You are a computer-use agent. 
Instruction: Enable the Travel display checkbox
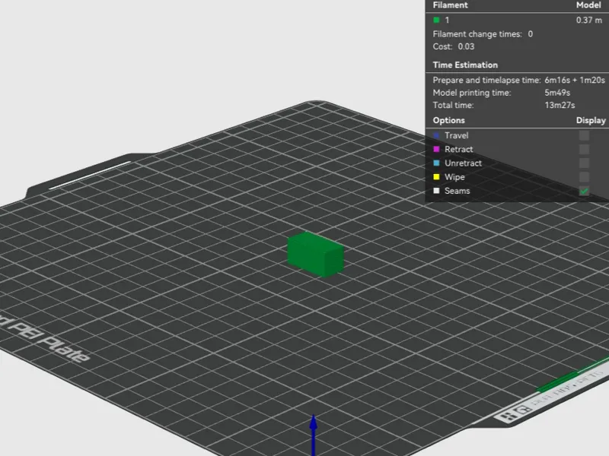pyautogui.click(x=584, y=135)
